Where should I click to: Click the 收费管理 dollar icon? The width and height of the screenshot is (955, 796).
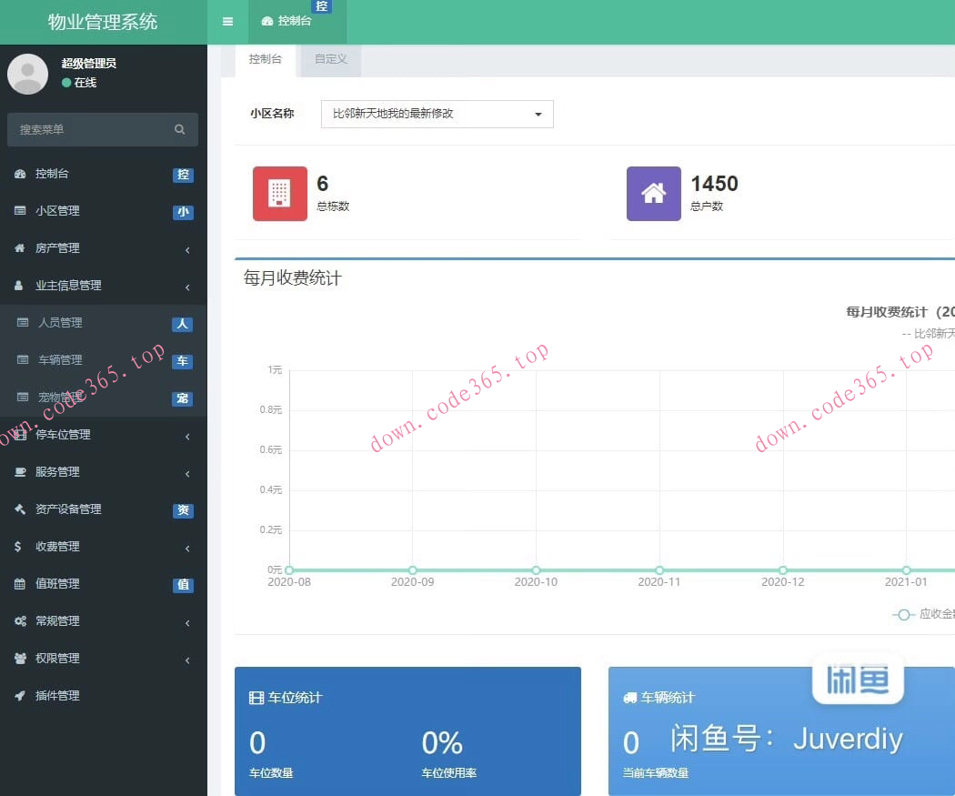coord(18,547)
